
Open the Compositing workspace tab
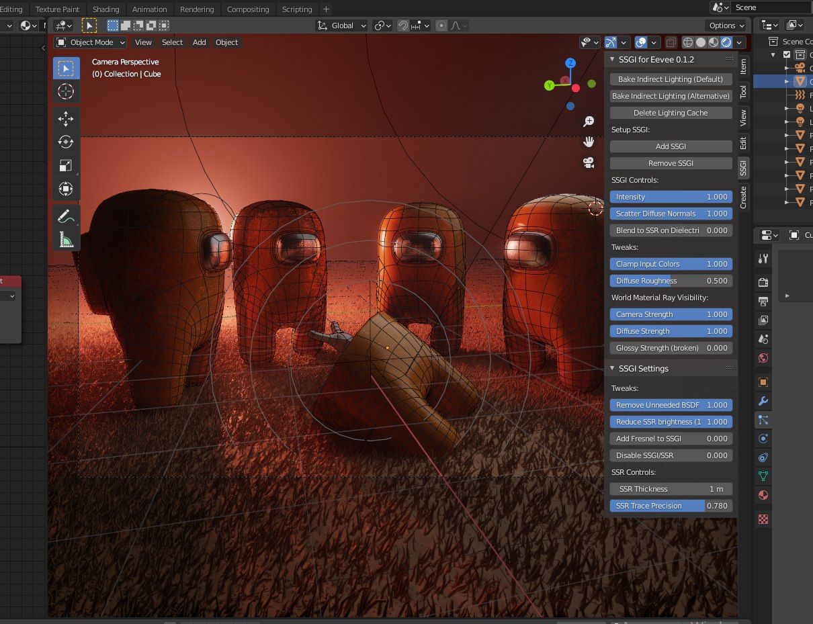pos(248,9)
